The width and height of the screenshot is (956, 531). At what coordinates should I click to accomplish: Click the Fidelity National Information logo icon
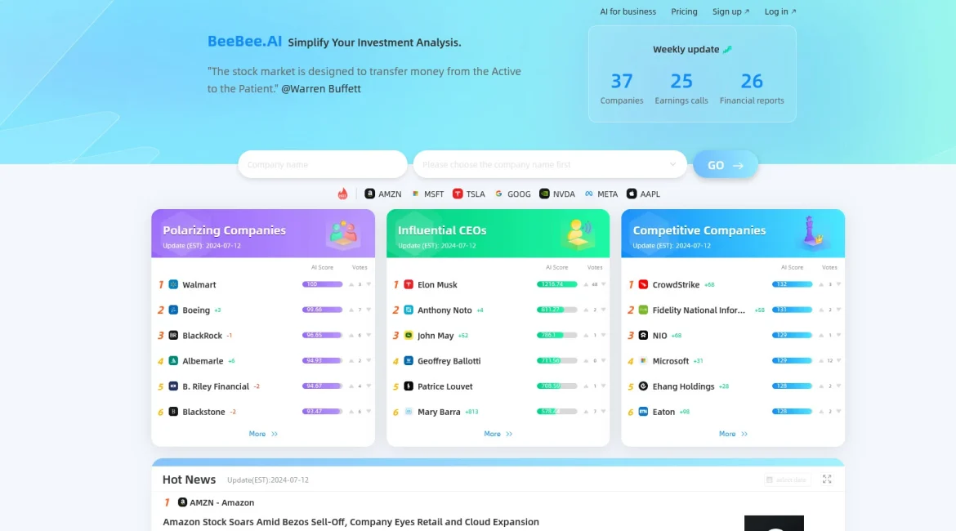pyautogui.click(x=643, y=310)
